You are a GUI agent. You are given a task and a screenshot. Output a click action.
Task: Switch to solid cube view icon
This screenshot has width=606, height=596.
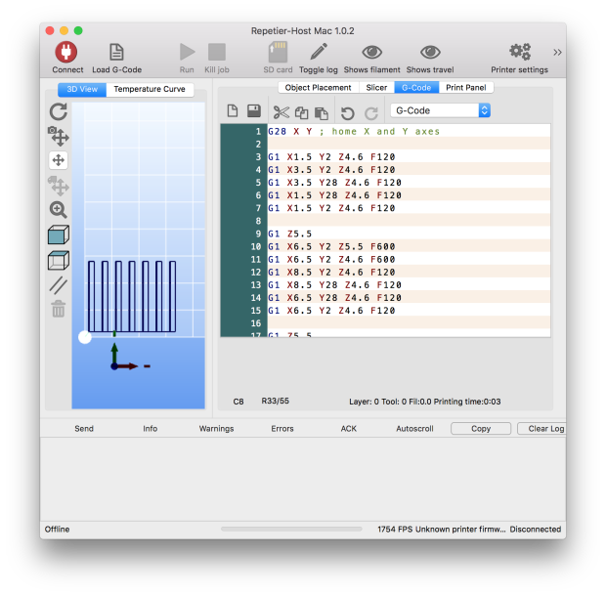point(59,234)
